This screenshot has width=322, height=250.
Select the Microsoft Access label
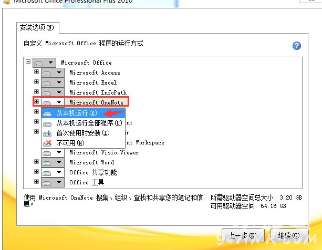pos(95,72)
